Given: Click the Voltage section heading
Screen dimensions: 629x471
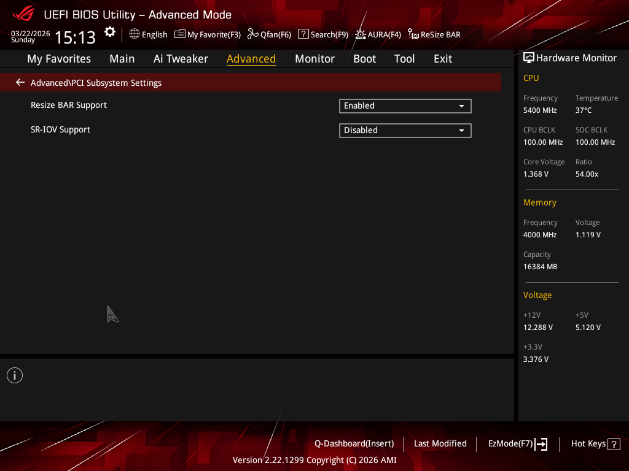Looking at the screenshot, I should pyautogui.click(x=537, y=295).
